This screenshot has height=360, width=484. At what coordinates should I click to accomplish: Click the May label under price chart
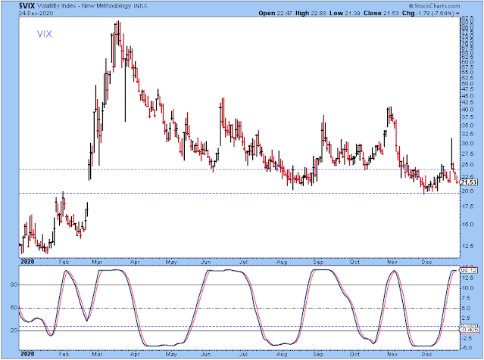(x=171, y=262)
